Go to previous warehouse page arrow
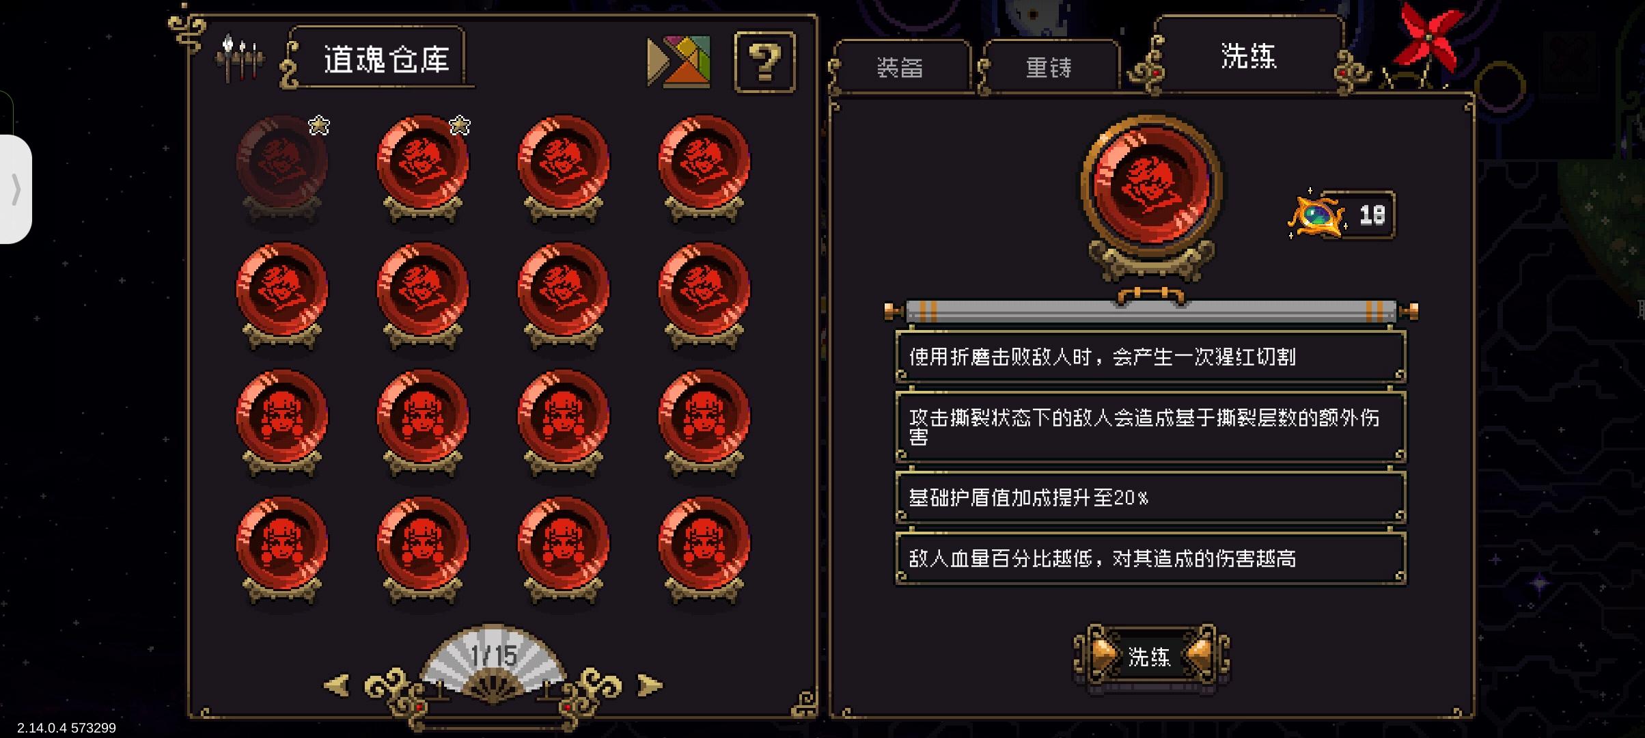The height and width of the screenshot is (738, 1645). 336,685
